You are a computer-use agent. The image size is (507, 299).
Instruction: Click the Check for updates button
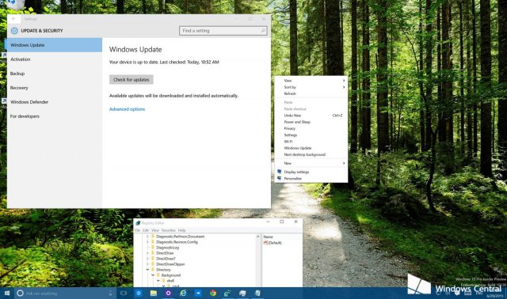131,79
